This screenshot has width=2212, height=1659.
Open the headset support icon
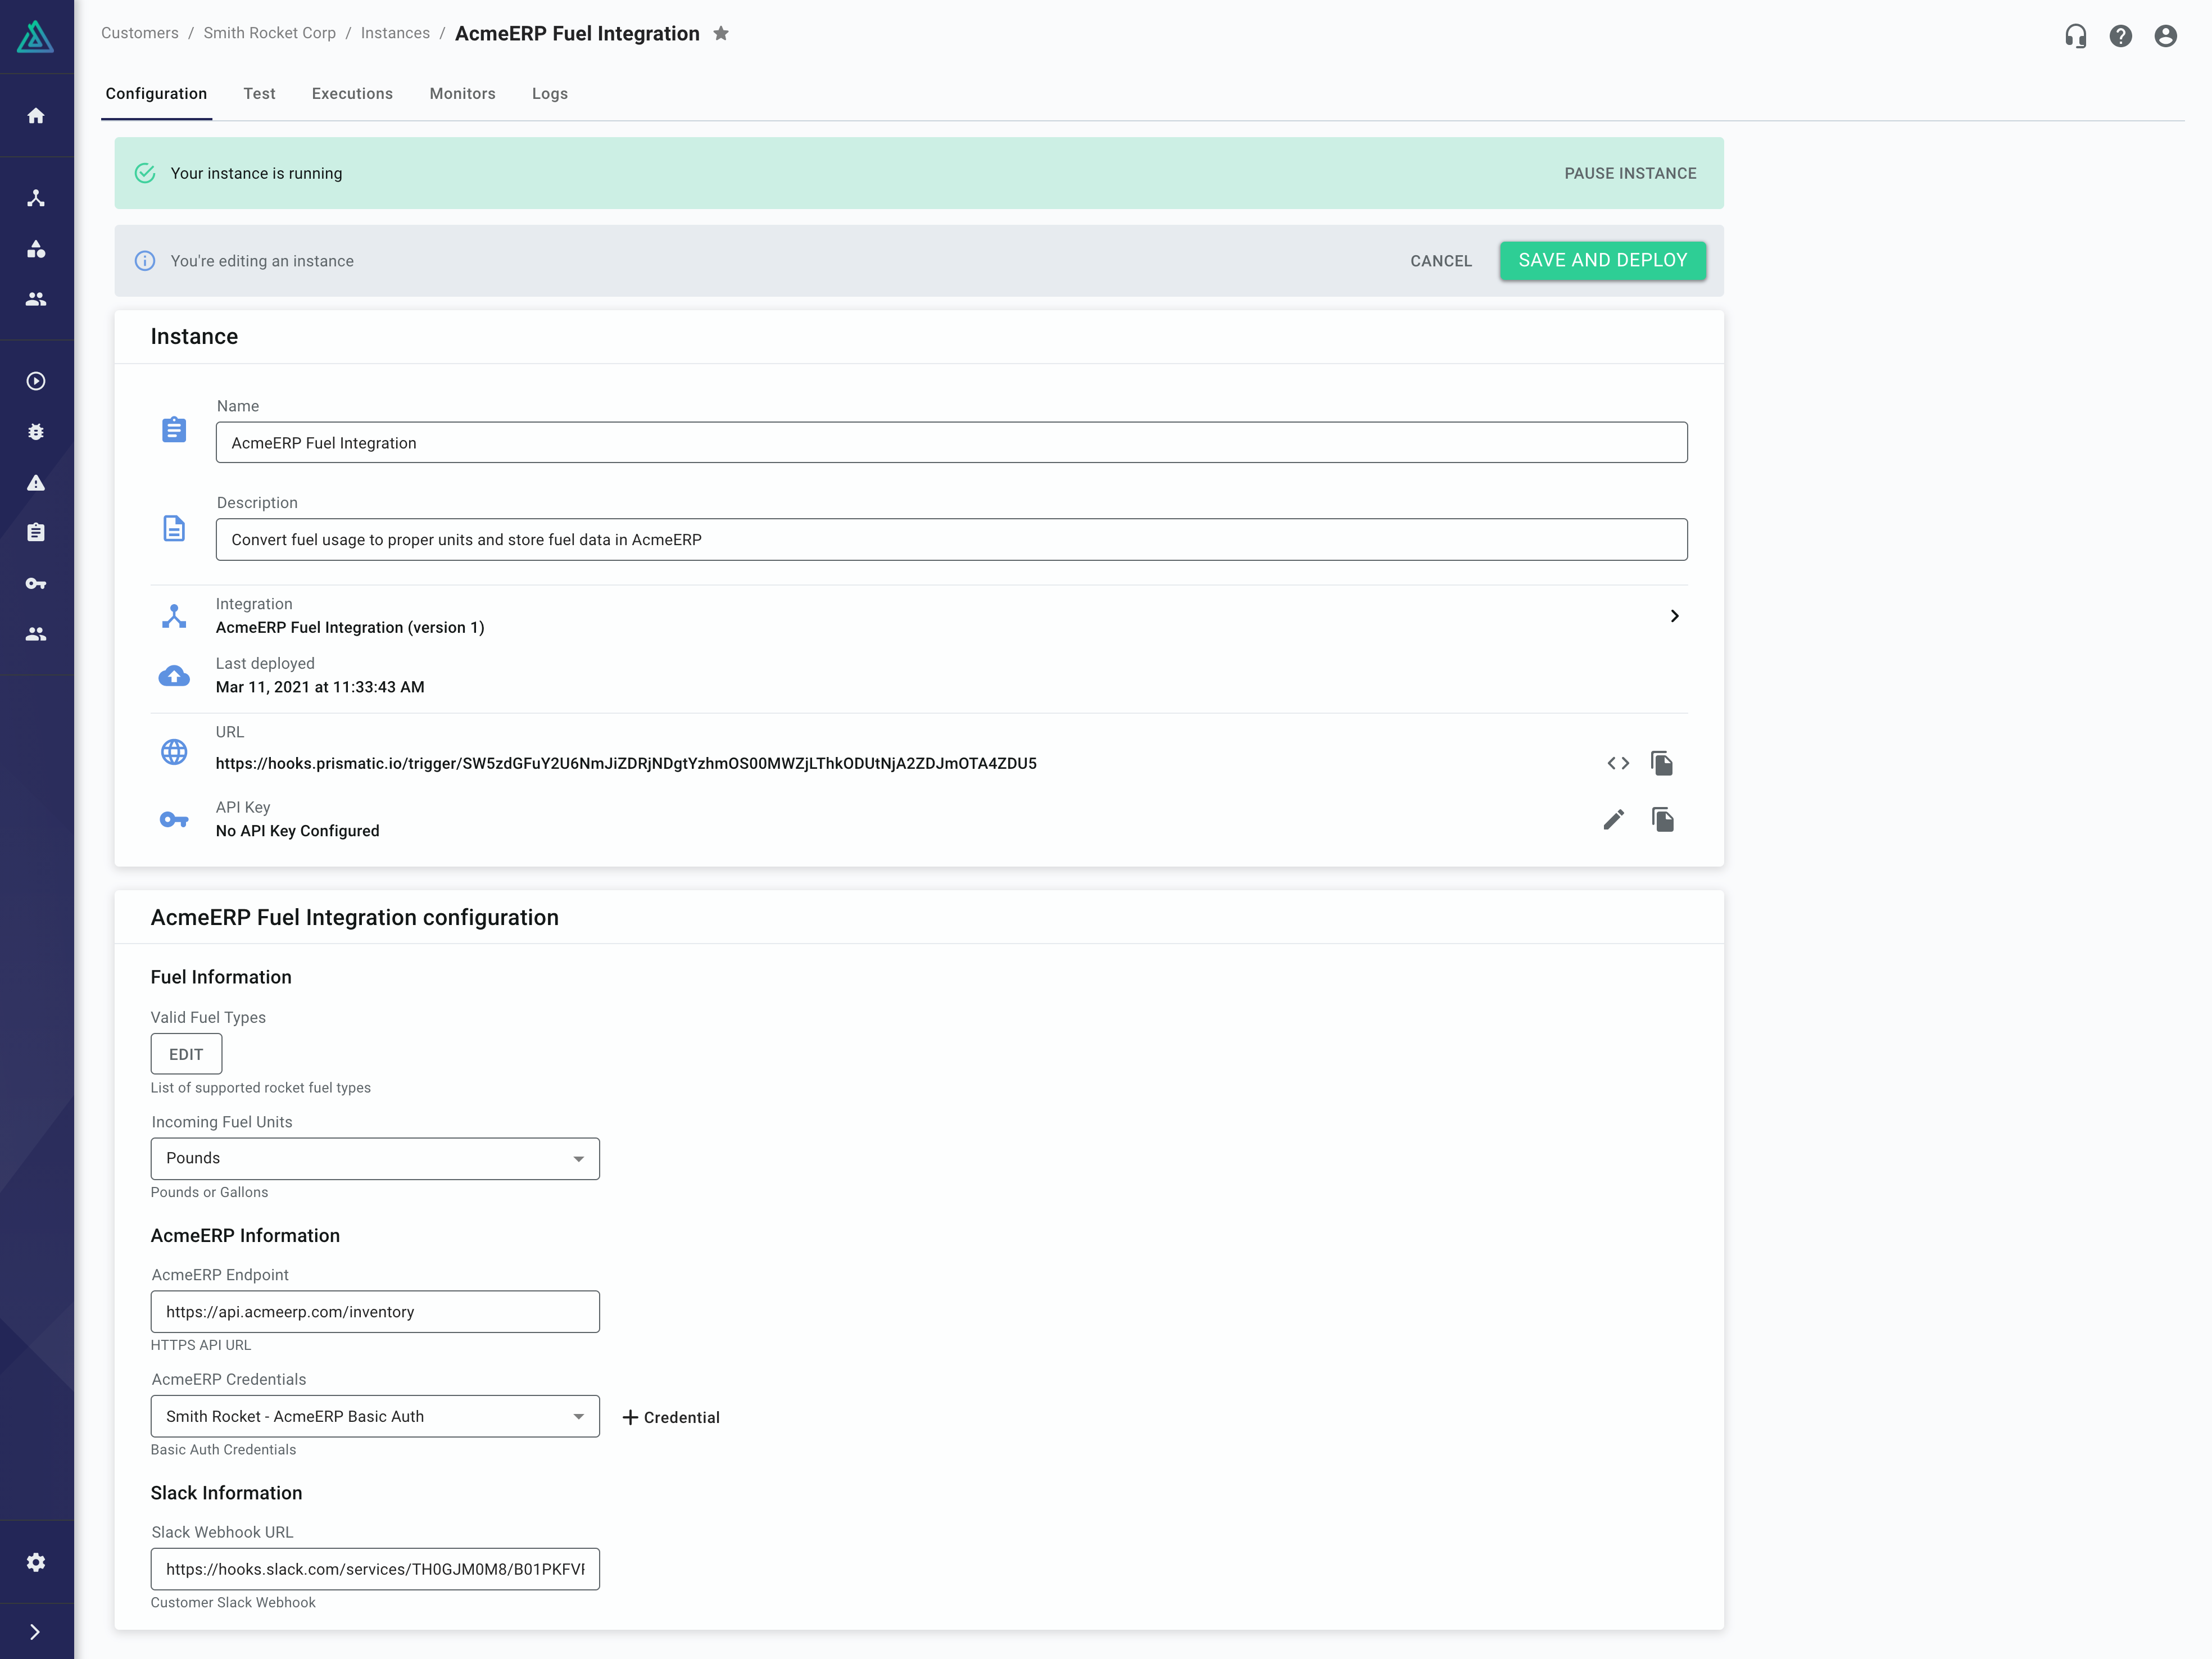pyautogui.click(x=2075, y=37)
